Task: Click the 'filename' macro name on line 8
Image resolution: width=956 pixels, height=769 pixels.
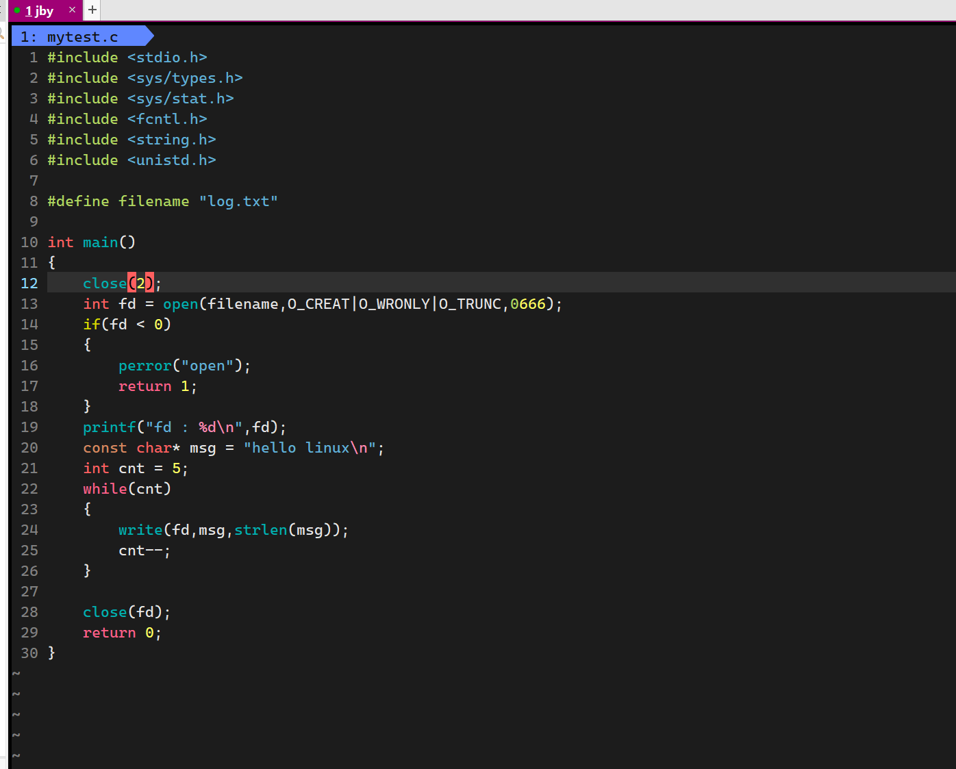Action: point(154,201)
